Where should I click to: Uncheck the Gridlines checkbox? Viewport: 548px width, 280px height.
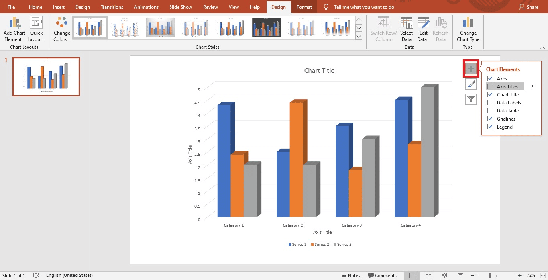(x=490, y=119)
